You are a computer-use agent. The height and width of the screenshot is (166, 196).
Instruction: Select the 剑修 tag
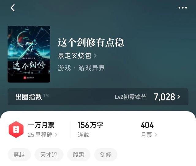[x=106, y=155]
